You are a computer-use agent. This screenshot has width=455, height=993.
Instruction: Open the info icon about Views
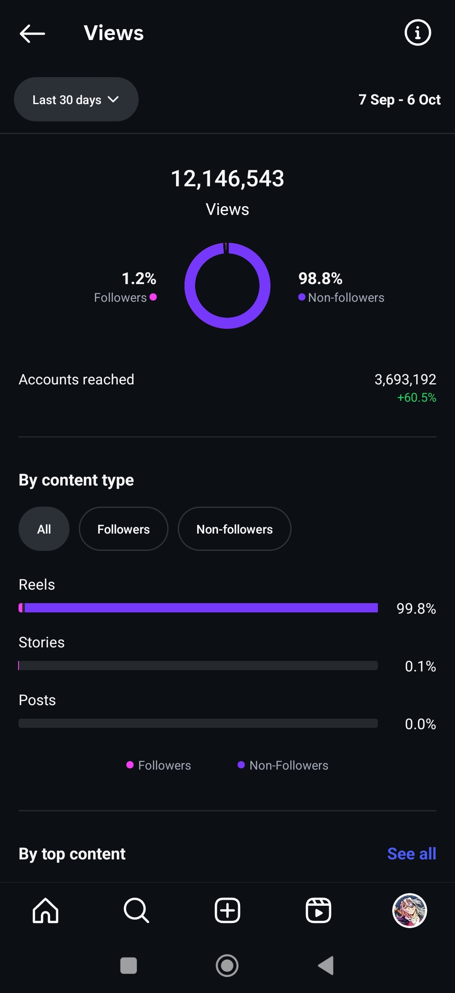point(418,32)
